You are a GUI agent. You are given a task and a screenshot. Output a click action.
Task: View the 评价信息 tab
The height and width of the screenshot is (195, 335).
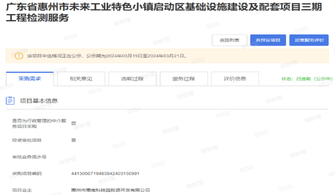235,79
